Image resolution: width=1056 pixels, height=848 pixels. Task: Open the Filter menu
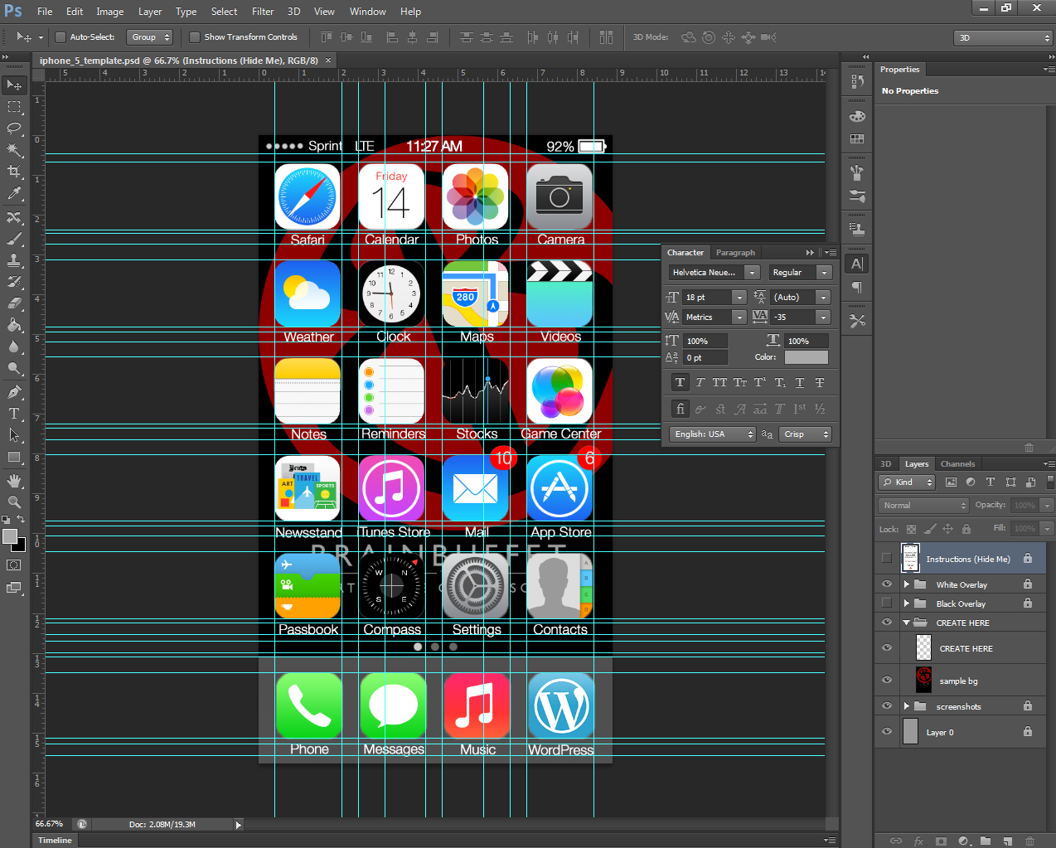click(262, 11)
